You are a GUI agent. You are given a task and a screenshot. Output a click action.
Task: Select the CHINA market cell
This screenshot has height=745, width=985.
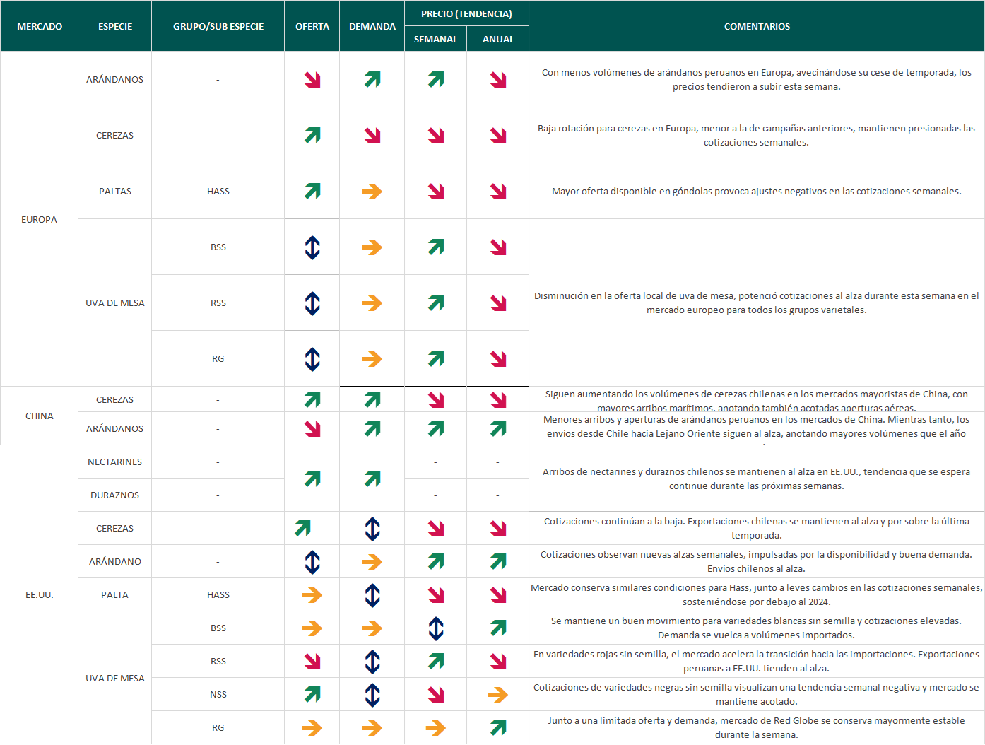coord(40,416)
